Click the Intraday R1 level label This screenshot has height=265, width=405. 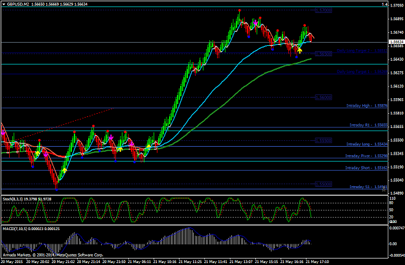click(x=368, y=125)
